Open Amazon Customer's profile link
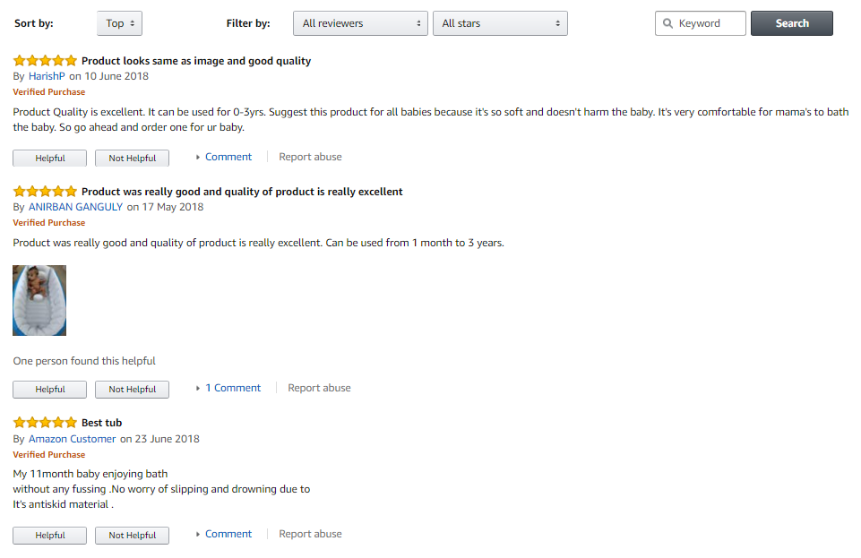This screenshot has width=861, height=558. [72, 439]
